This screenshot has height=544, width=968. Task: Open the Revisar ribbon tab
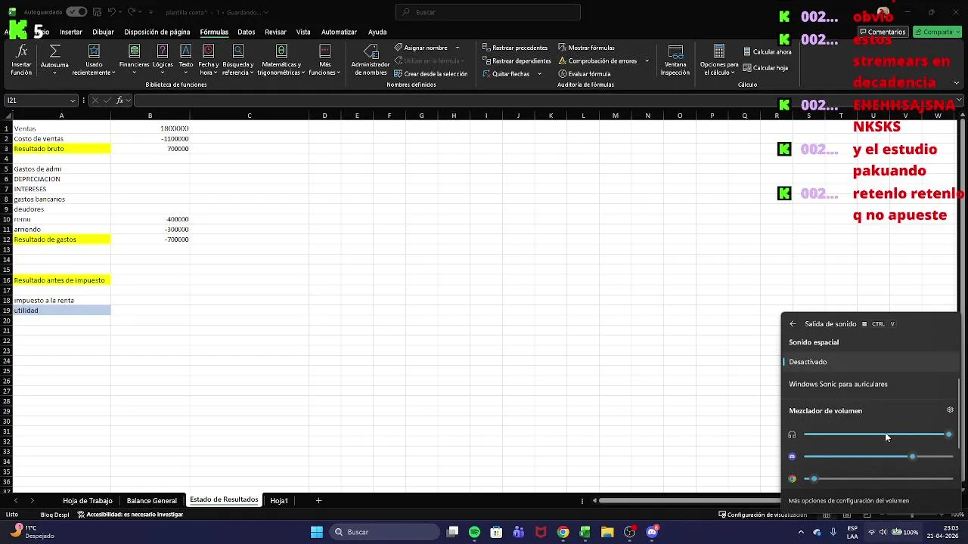point(275,32)
